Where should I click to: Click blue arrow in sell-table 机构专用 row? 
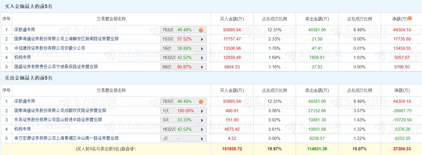tap(202, 129)
